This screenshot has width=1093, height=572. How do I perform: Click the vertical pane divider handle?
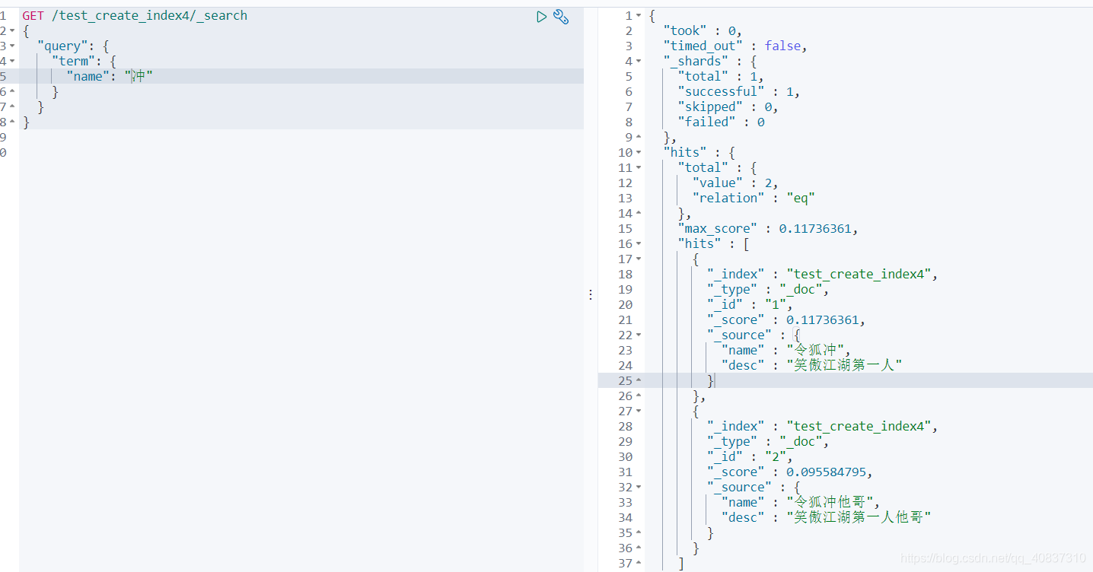(x=591, y=294)
